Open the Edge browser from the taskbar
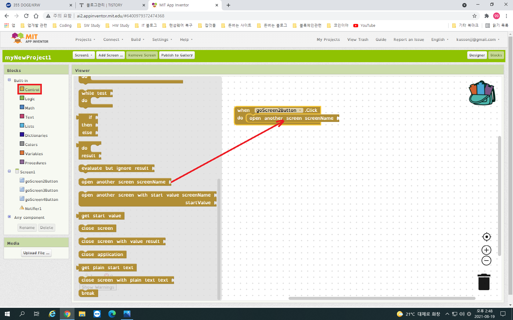This screenshot has width=513, height=320. [x=112, y=314]
